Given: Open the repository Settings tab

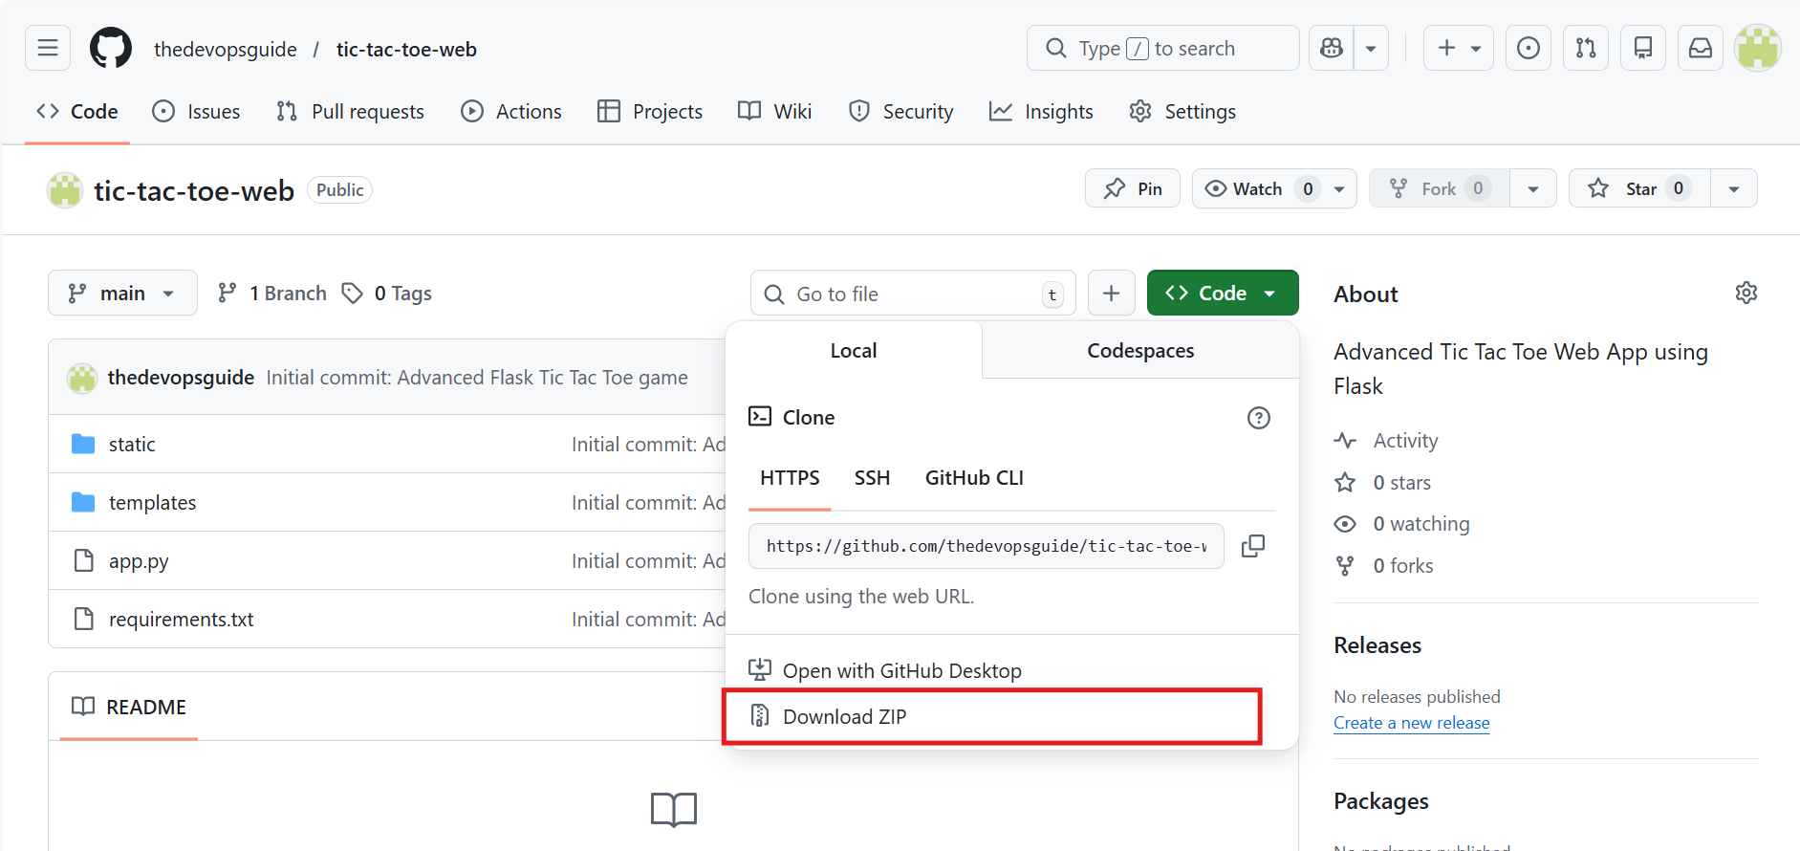Looking at the screenshot, I should [1182, 112].
